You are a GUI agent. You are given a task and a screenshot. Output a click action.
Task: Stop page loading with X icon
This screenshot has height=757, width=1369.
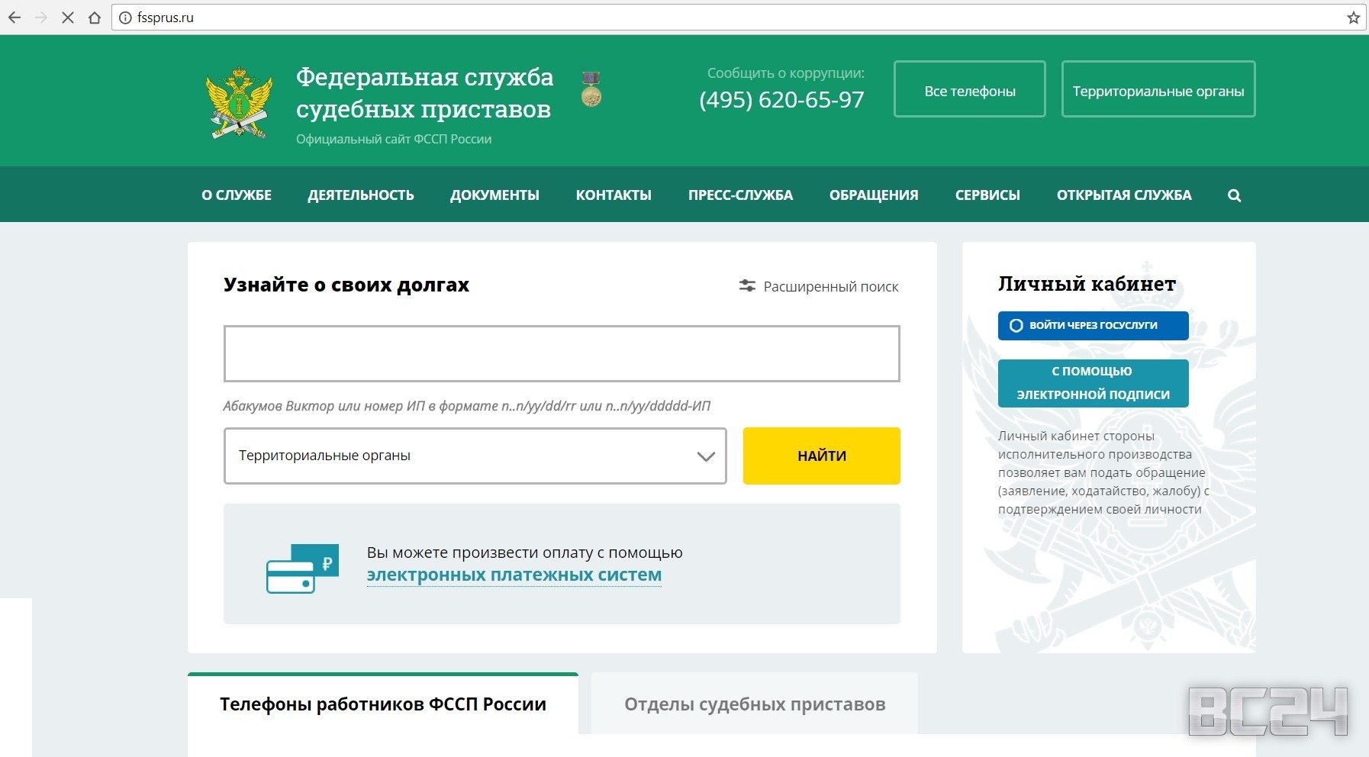click(68, 18)
